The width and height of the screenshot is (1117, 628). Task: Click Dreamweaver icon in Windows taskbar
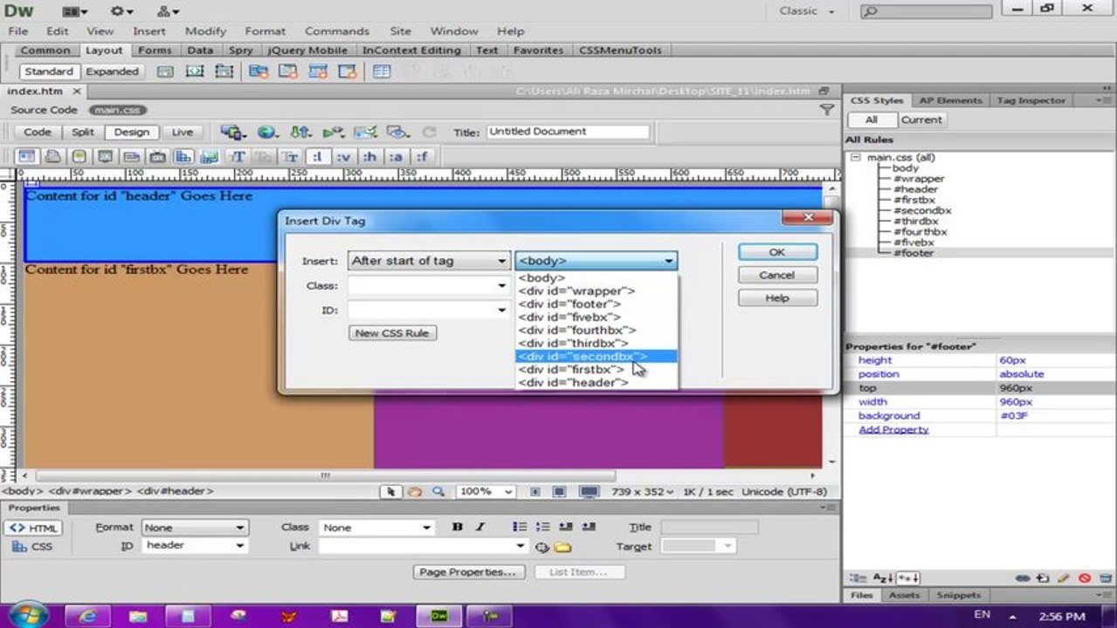tap(438, 616)
